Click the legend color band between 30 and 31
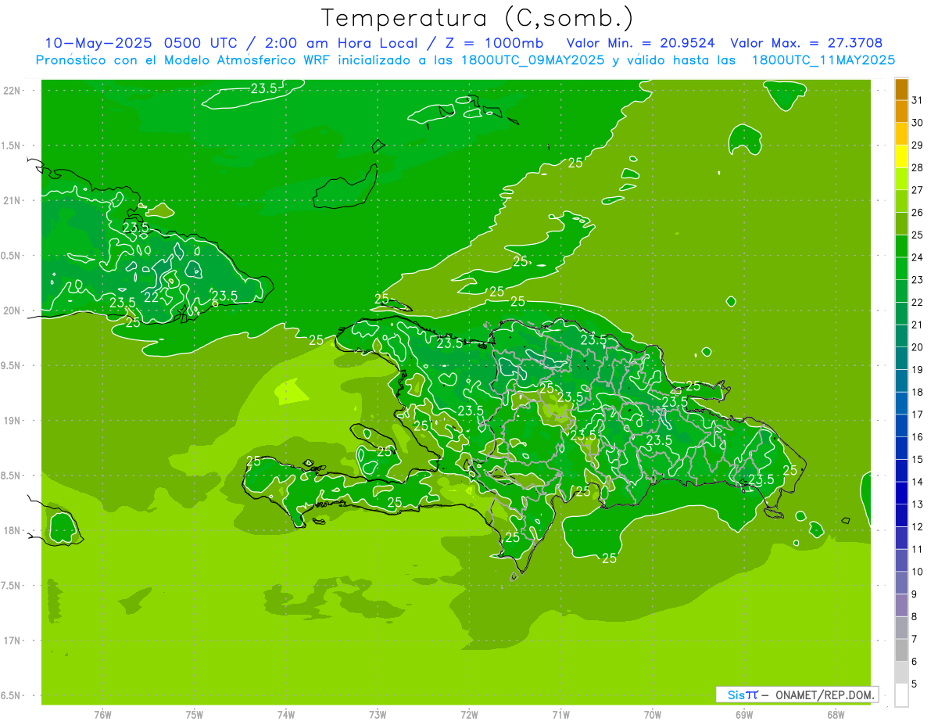This screenshot has width=938, height=725. coord(901,111)
